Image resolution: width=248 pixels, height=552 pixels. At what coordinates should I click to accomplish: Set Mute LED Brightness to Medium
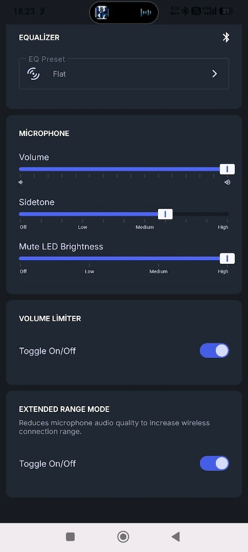point(158,258)
